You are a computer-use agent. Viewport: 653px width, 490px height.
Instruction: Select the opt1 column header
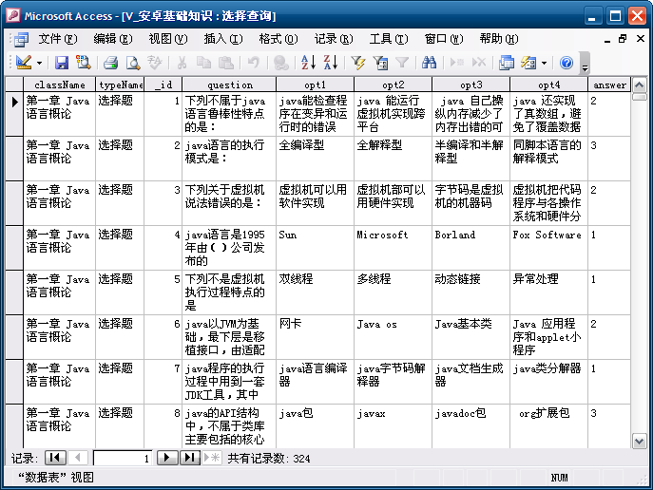[315, 85]
